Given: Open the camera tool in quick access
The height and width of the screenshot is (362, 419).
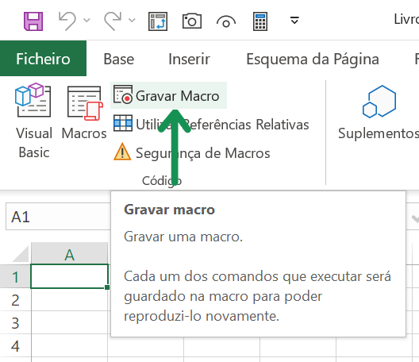Looking at the screenshot, I should click(192, 21).
